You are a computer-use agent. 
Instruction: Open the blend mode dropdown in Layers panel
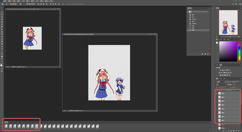point(221,85)
